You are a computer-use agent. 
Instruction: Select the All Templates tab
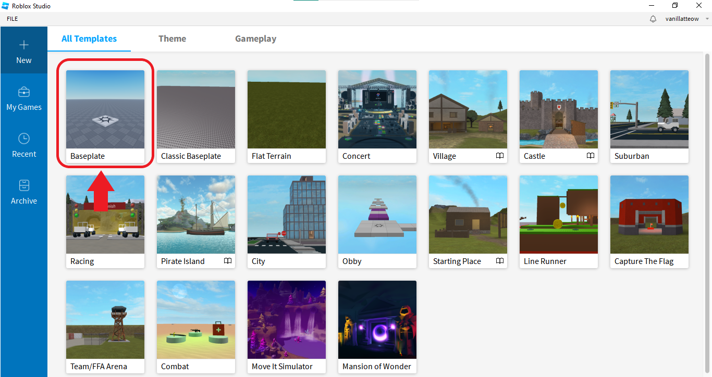[89, 39]
